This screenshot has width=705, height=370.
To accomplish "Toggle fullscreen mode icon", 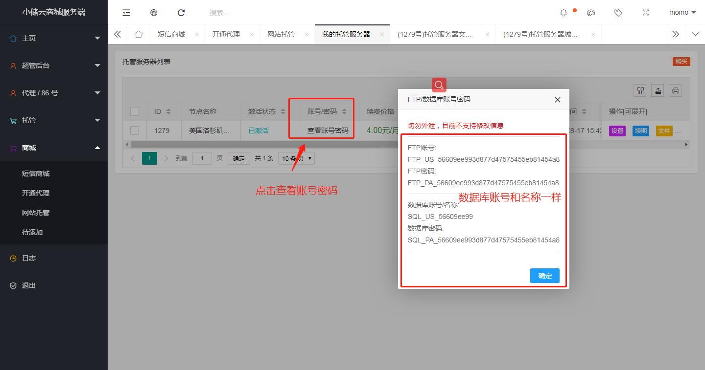I will [x=646, y=13].
